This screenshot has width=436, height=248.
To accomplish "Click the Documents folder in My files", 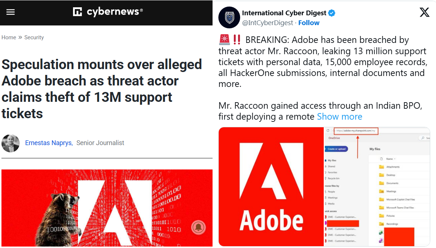I will [x=392, y=183].
